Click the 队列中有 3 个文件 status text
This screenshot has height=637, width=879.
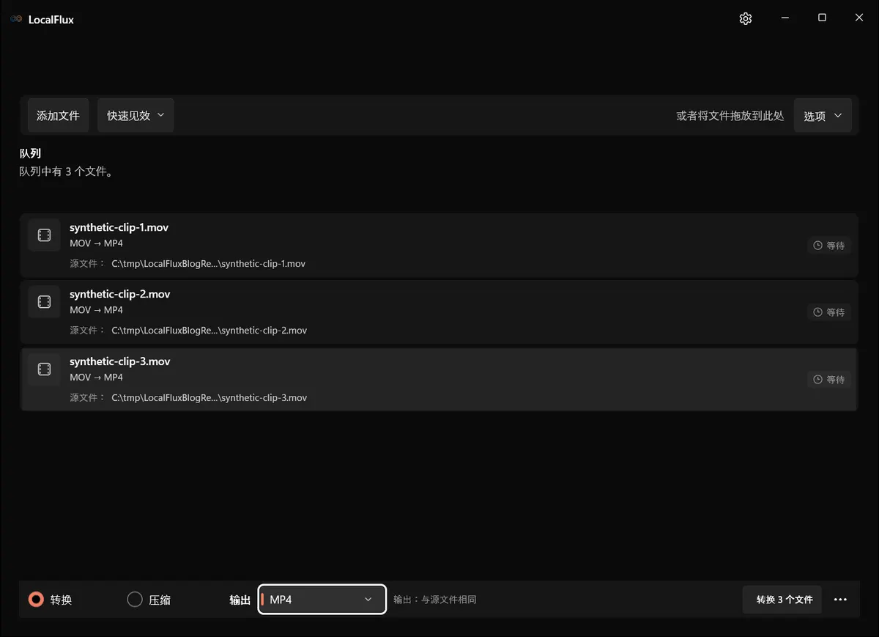click(x=66, y=172)
